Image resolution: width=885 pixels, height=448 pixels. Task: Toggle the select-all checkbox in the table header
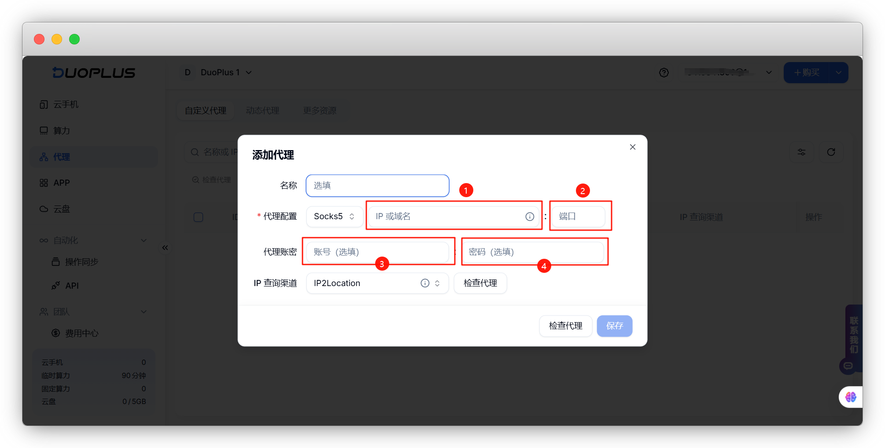click(x=199, y=217)
